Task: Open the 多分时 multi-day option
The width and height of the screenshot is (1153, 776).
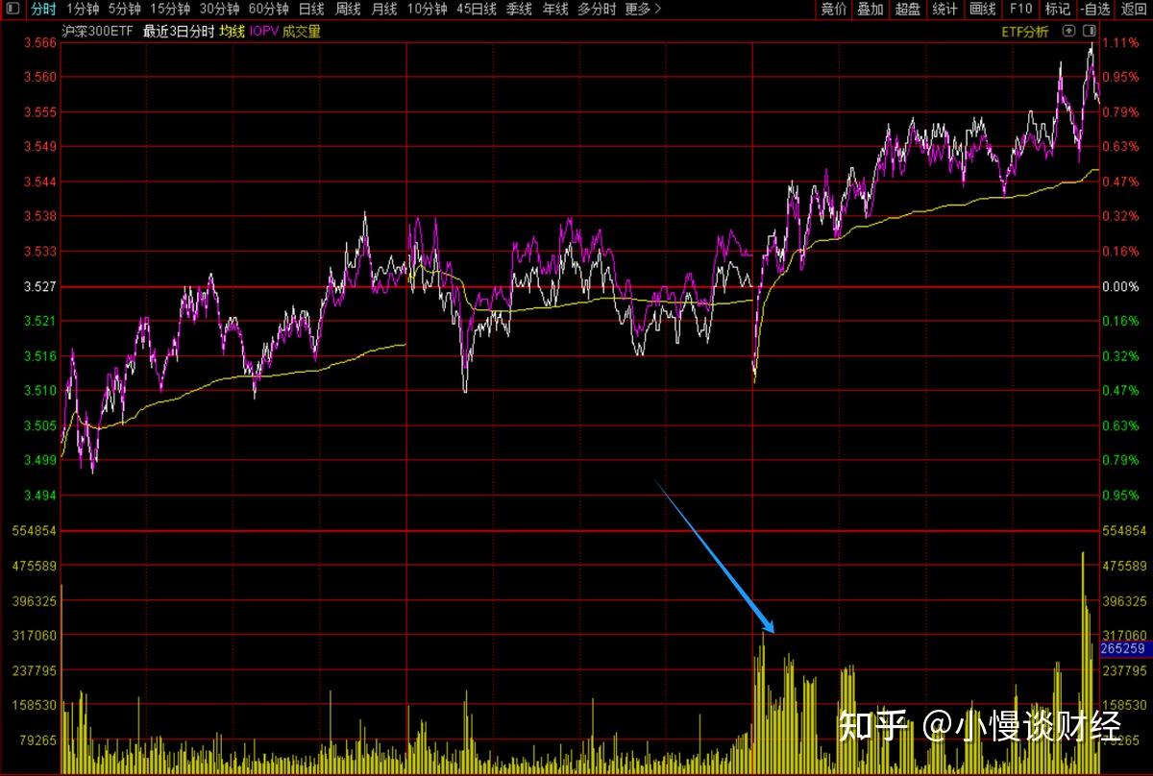Action: [x=597, y=10]
